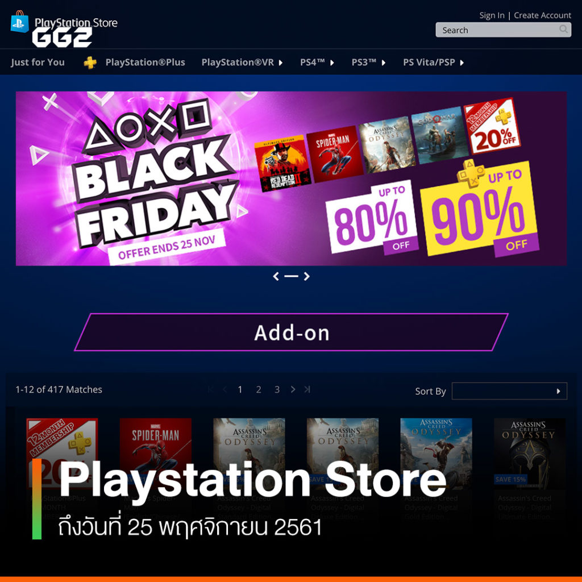Click the search magnifier icon
Screen dimensions: 582x582
[563, 30]
